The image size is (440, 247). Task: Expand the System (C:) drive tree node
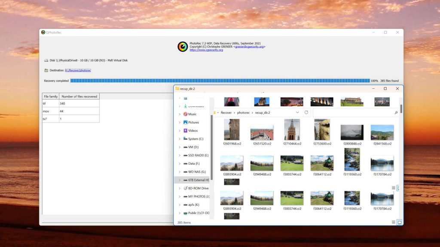180,139
